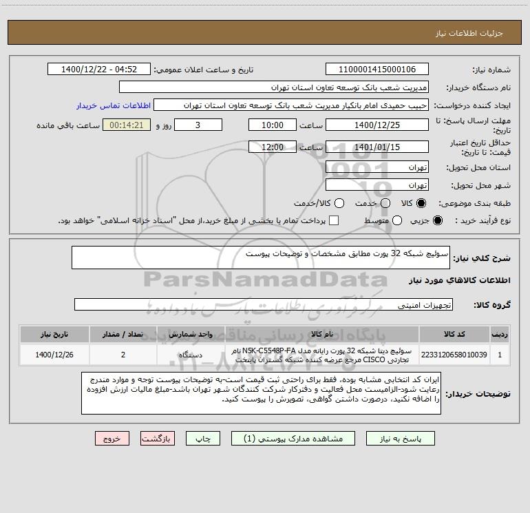This screenshot has width=530, height=513.
Task: Click the need date cell 1400/12/26
Action: [x=54, y=355]
